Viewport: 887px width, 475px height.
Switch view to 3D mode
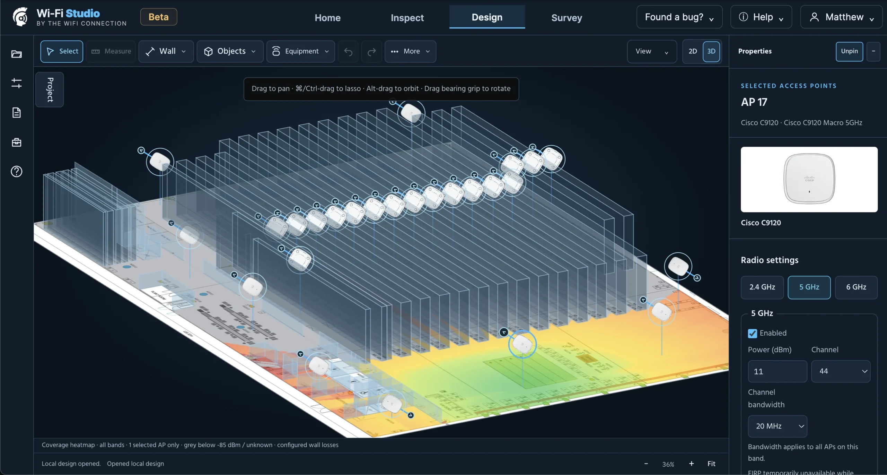click(x=711, y=51)
